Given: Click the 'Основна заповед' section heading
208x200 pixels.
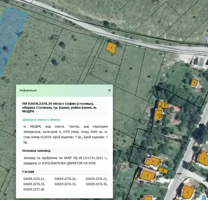Looking at the screenshot, I should coord(36,150).
